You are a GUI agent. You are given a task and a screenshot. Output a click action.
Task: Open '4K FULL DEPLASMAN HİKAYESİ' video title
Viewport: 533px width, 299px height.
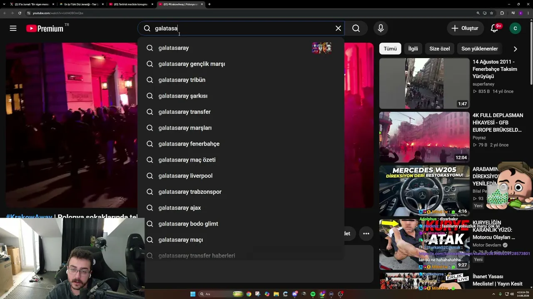point(498,123)
